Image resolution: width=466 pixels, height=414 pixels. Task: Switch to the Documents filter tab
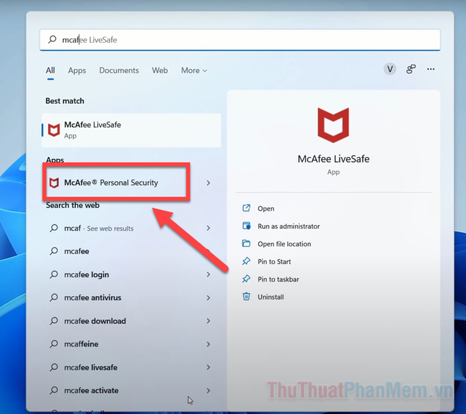(119, 71)
